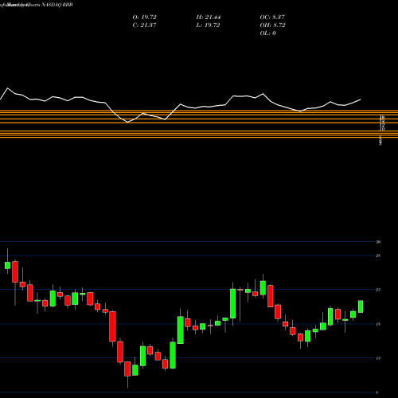This screenshot has height=398, width=398.
Task: Click the 8 price axis label
Action: pos(377,392)
